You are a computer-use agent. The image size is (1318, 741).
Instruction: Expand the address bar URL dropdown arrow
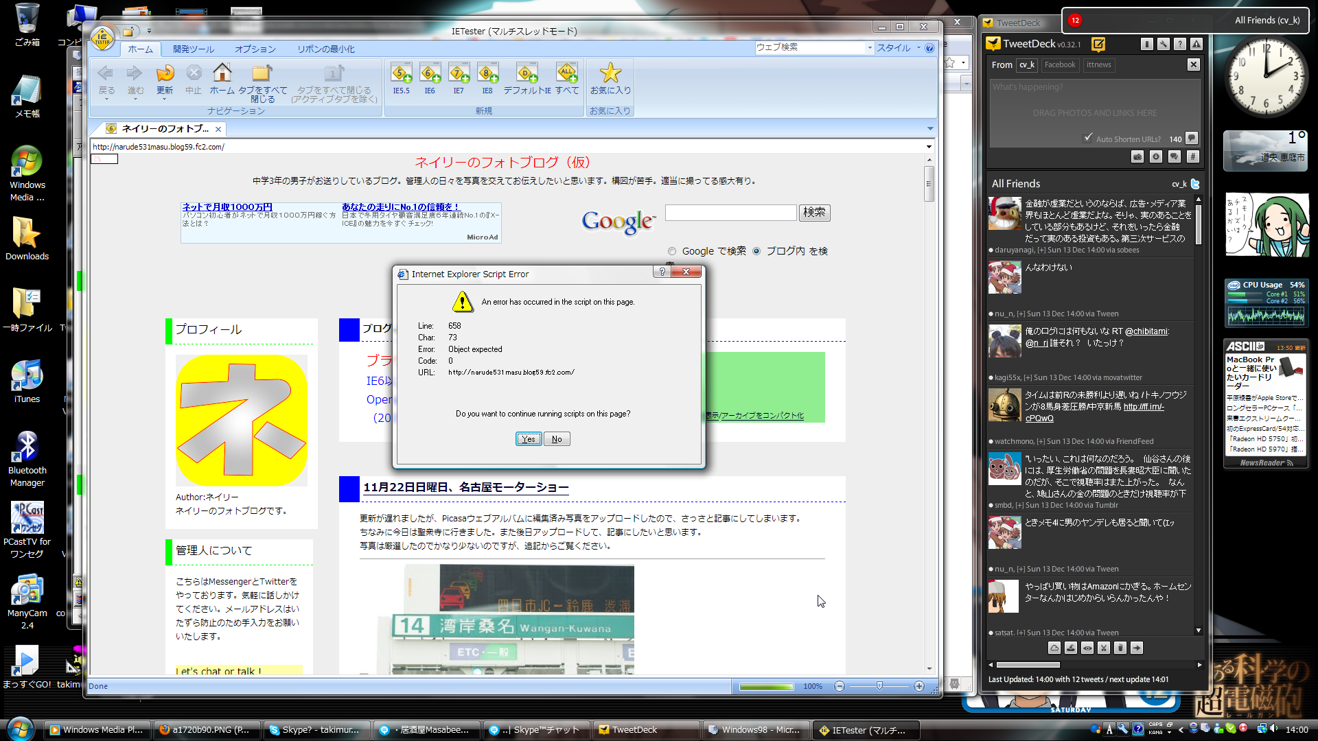[x=929, y=147]
